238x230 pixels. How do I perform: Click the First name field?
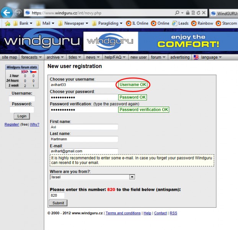click(84, 127)
